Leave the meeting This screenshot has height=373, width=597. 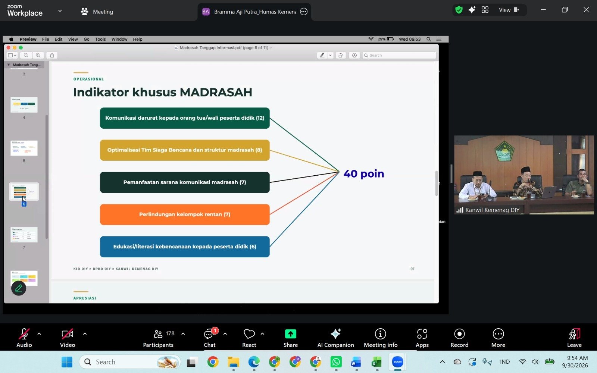pos(574,338)
